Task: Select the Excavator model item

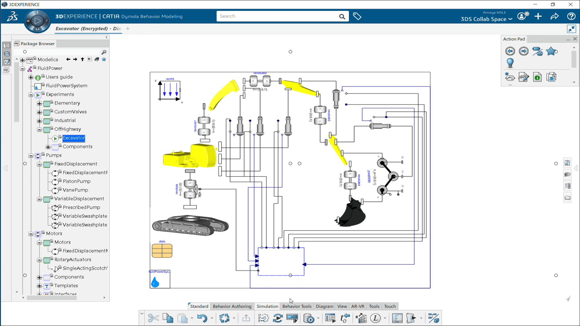Action: [74, 138]
